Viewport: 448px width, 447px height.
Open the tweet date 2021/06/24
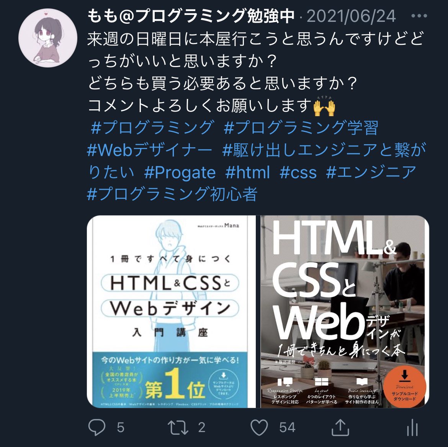pos(351,16)
